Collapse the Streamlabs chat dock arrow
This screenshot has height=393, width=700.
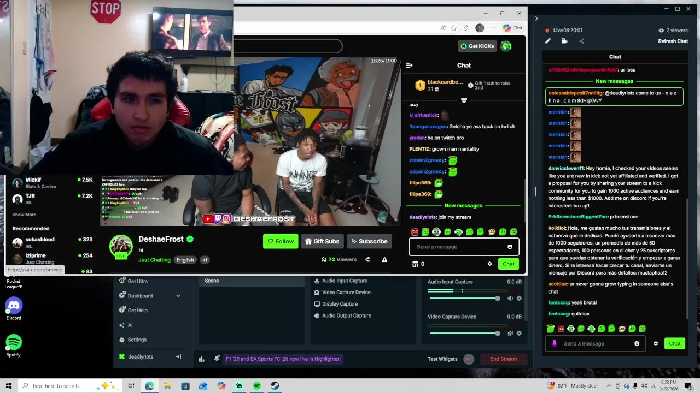tap(536, 19)
